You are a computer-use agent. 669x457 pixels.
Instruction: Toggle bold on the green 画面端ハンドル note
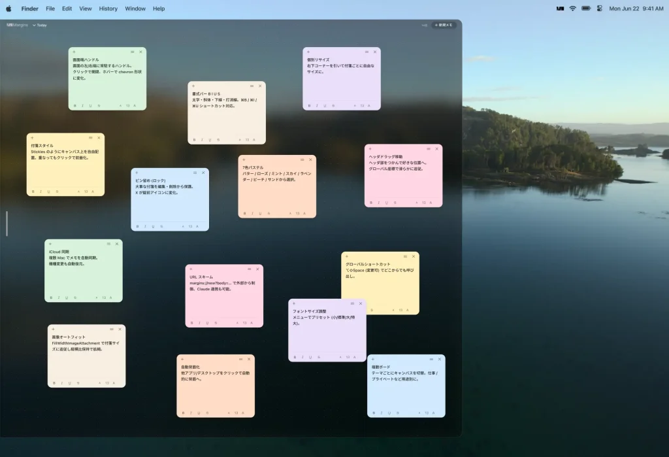75,105
